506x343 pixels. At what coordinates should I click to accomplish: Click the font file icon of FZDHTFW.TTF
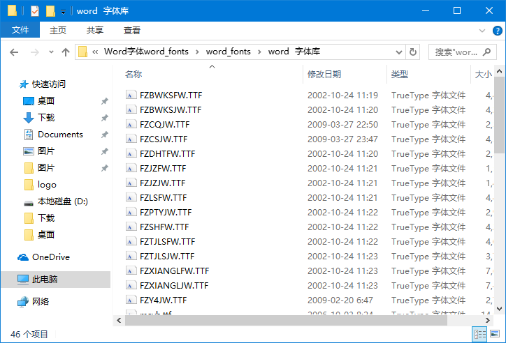131,153
